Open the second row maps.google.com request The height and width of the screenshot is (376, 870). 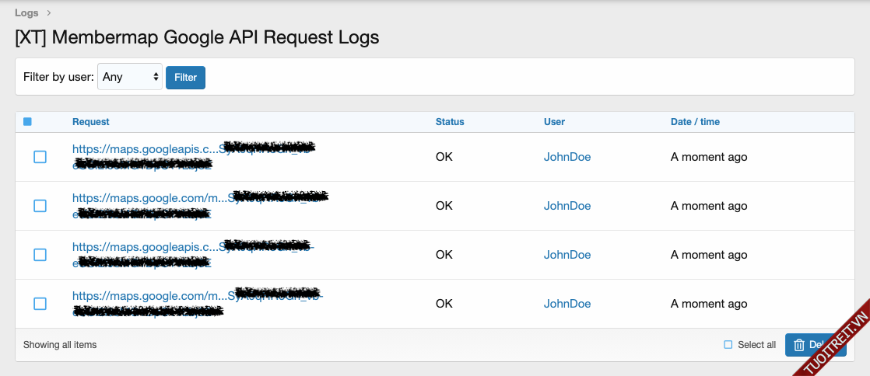pyautogui.click(x=148, y=197)
